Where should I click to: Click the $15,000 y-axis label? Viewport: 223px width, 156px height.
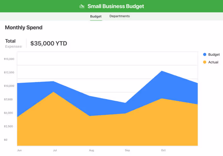pos(9,59)
